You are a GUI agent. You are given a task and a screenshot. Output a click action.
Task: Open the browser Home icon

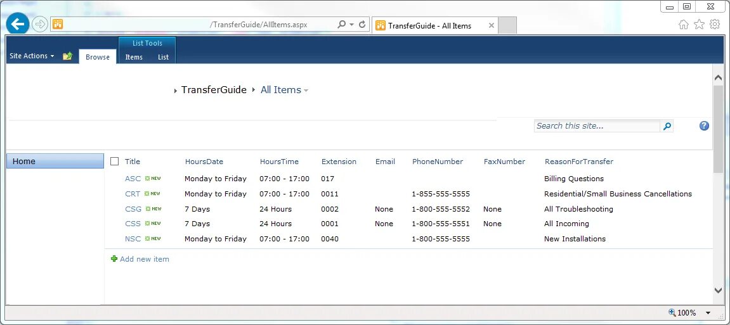point(684,25)
